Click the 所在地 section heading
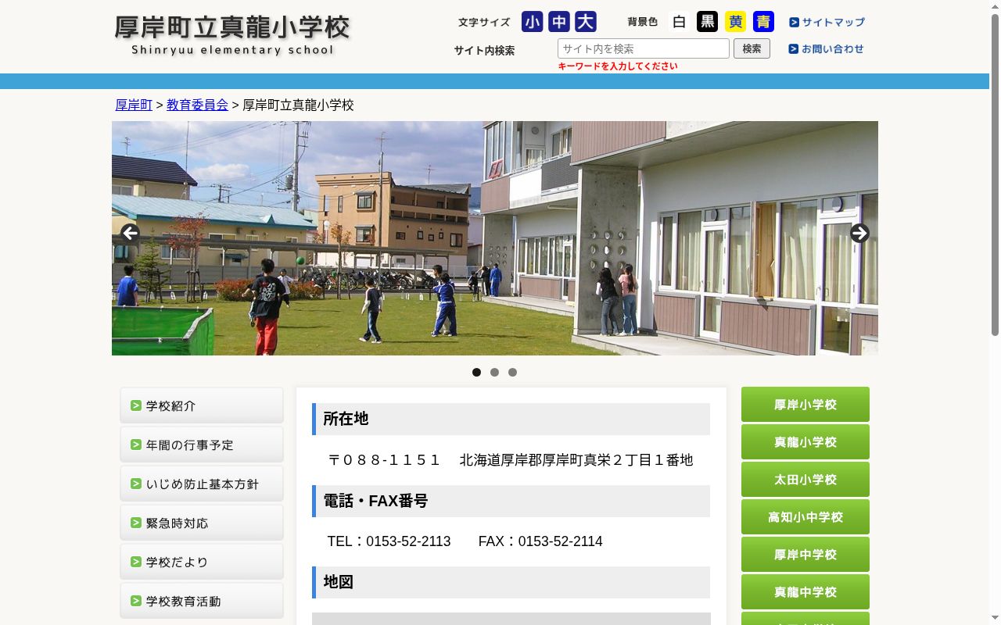The width and height of the screenshot is (1001, 625). [x=511, y=419]
